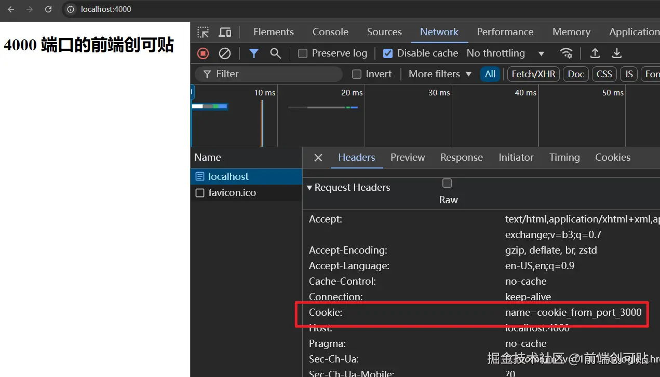Viewport: 660px width, 377px height.
Task: Click the import HAR upload icon
Action: [x=595, y=53]
